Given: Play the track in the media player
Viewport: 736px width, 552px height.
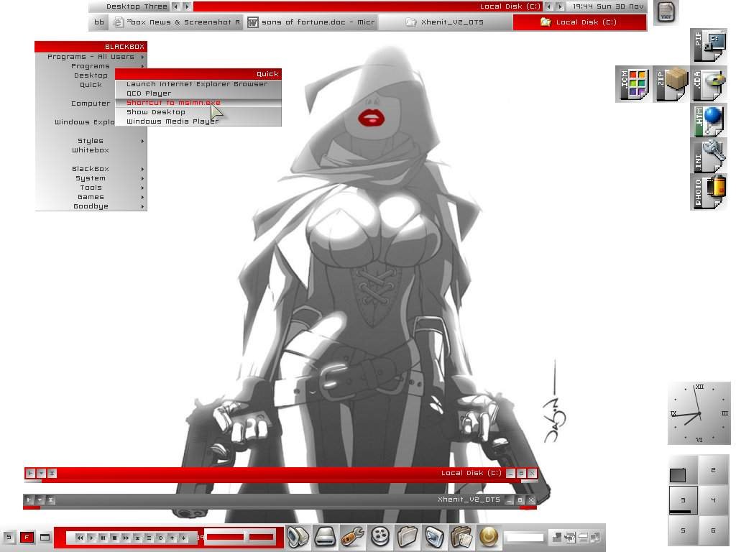Looking at the screenshot, I should (91, 538).
